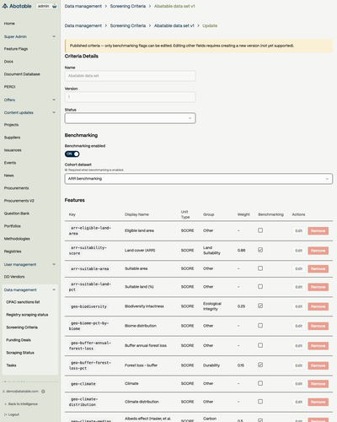
Task: Click the Name input field
Action: (x=130, y=76)
